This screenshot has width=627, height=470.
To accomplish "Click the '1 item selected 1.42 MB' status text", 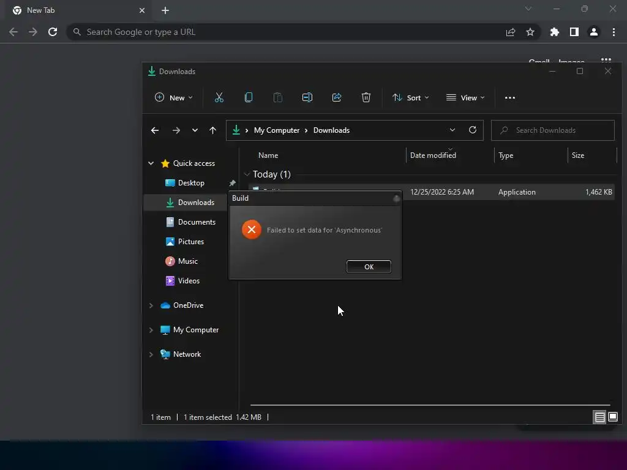I will tap(222, 417).
